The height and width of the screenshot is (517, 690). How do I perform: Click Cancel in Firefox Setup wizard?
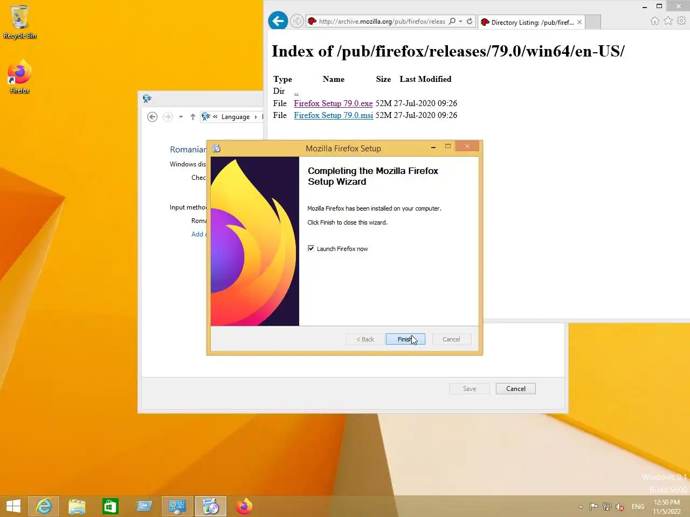(x=452, y=339)
